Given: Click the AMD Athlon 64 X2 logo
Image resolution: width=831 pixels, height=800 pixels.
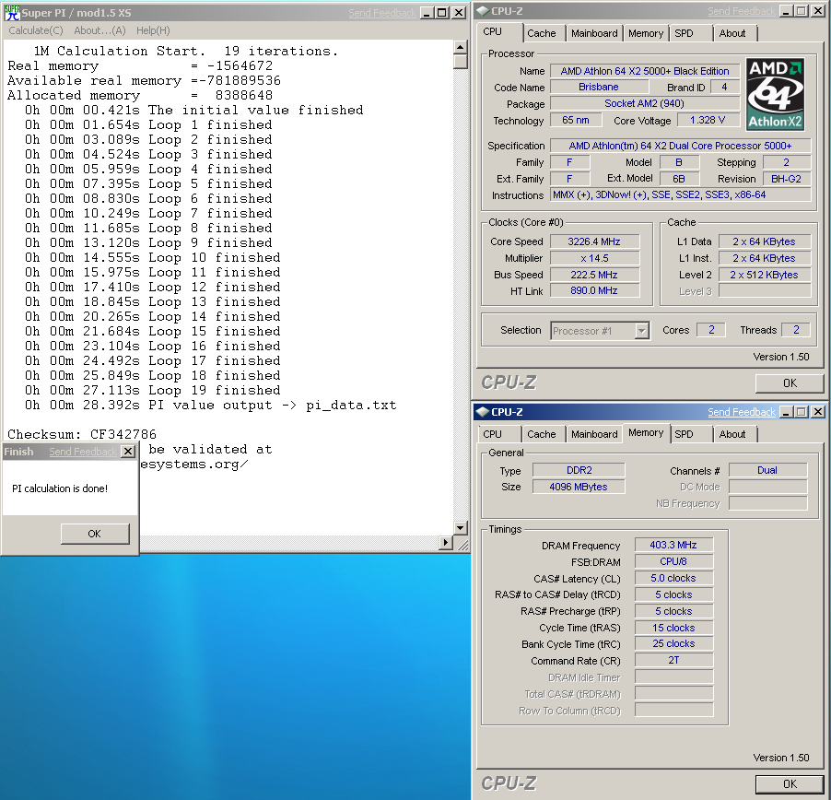Looking at the screenshot, I should (776, 94).
